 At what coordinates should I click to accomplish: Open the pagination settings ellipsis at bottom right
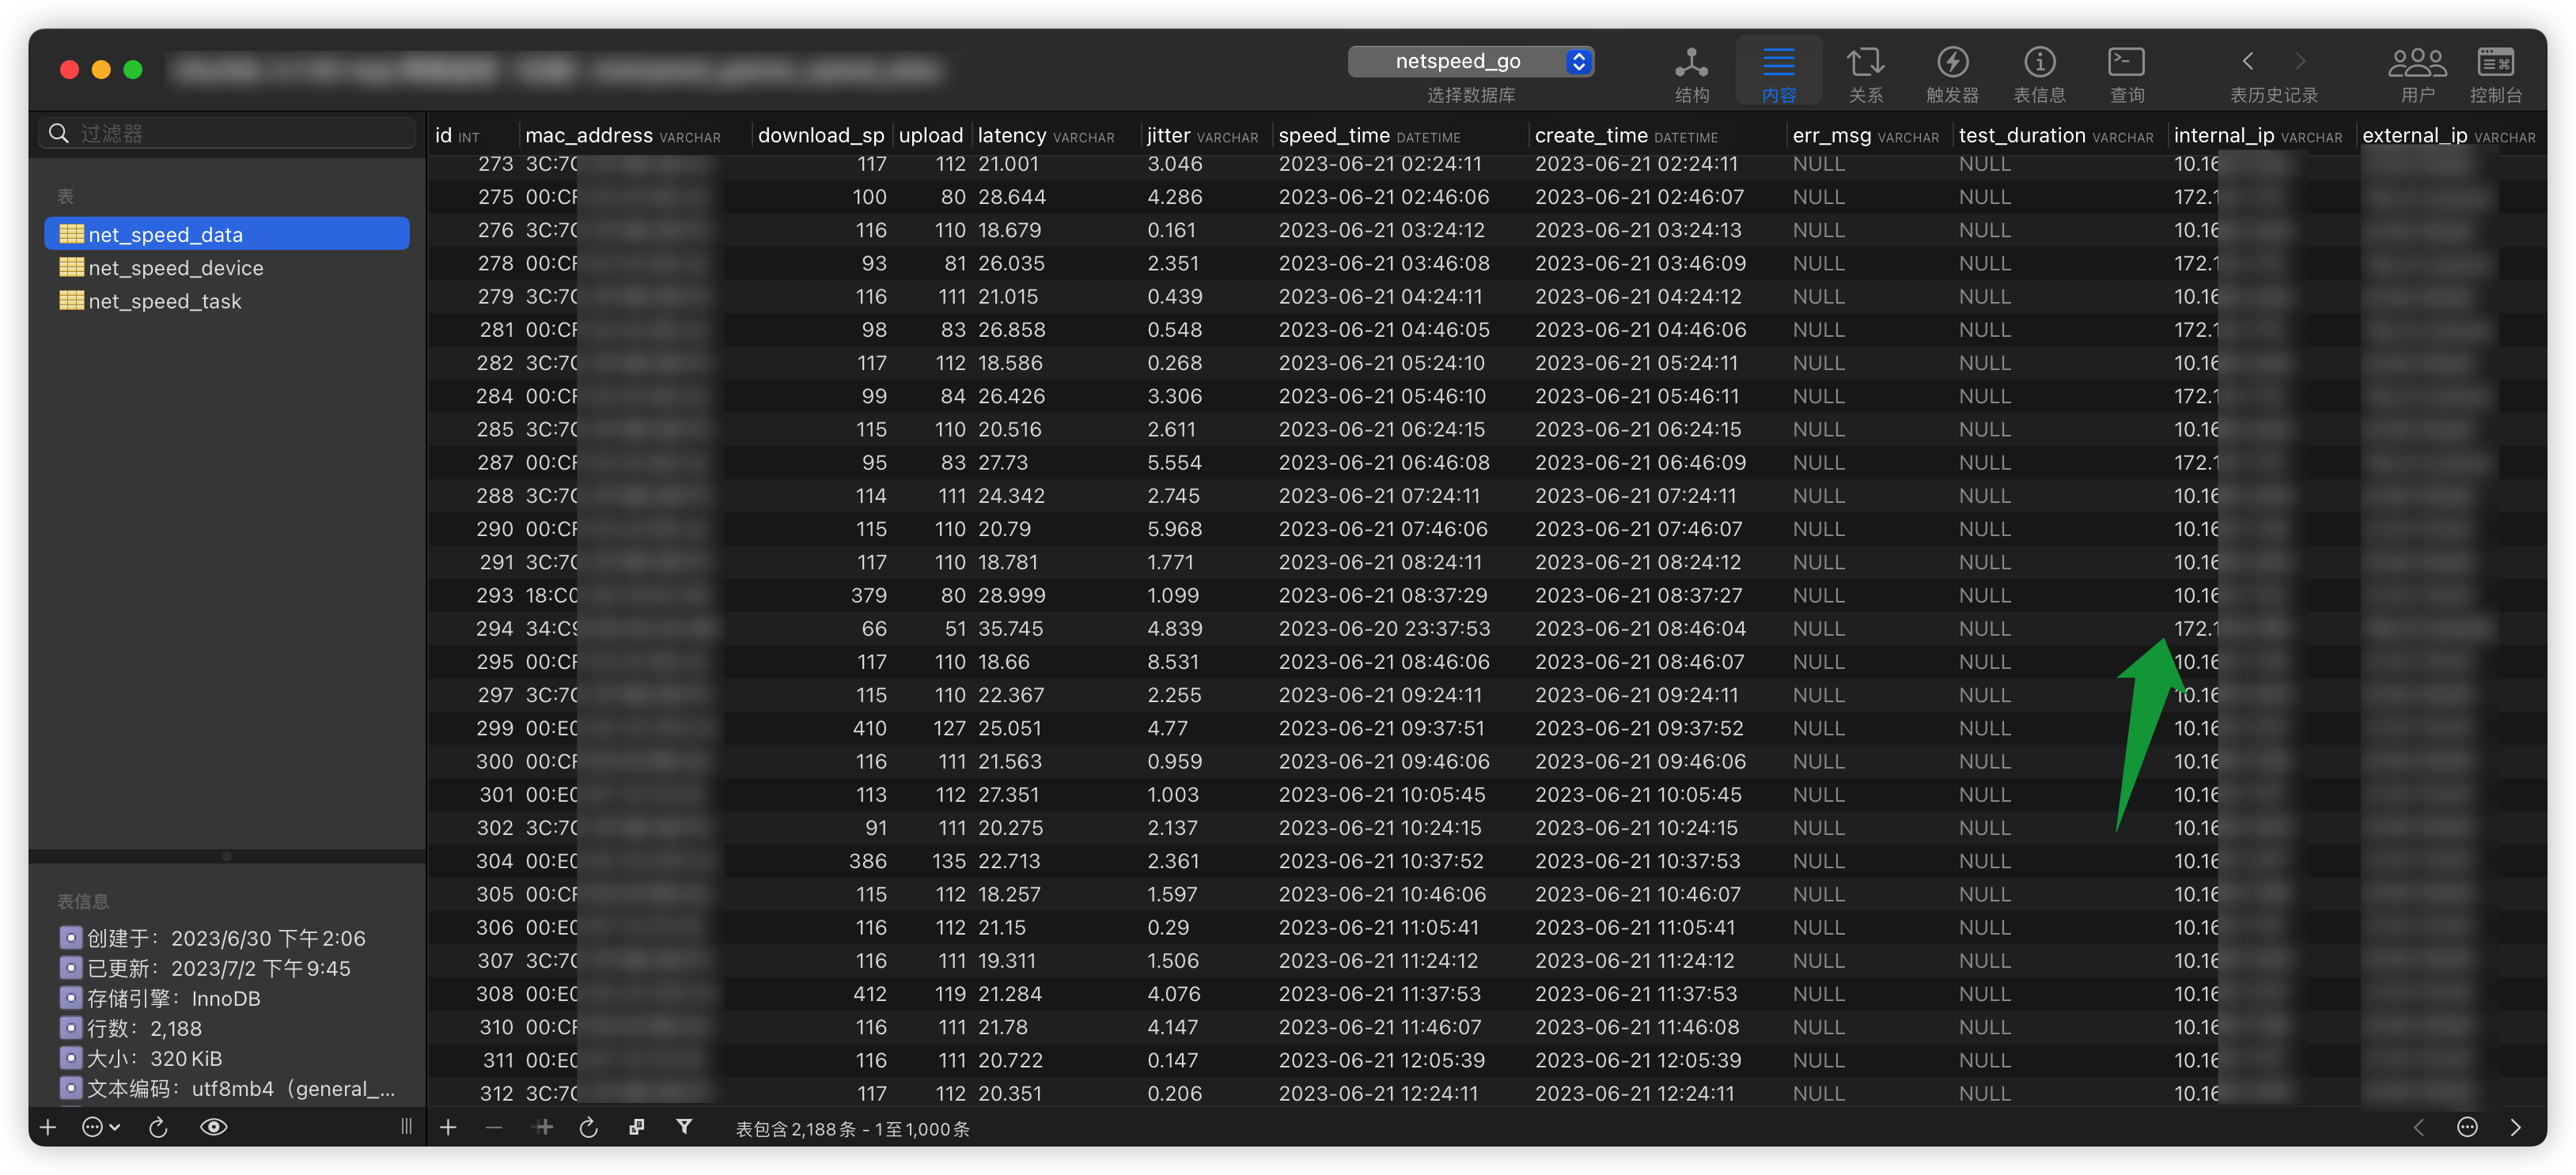[x=2467, y=1127]
